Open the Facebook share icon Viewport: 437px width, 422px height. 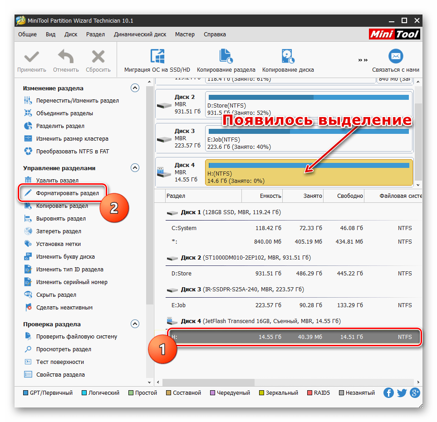(x=388, y=393)
